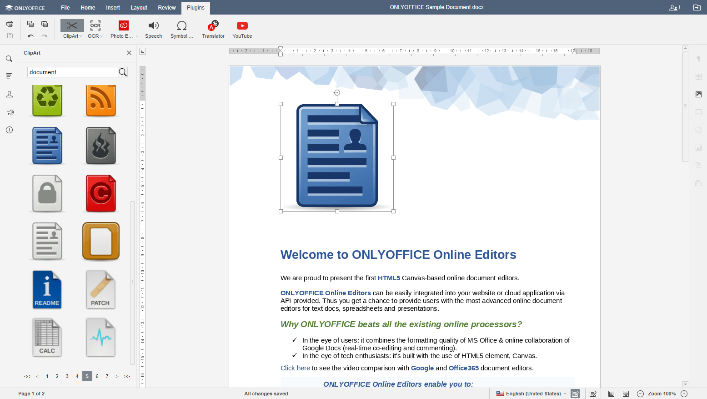Expand the Photo Editor dropdown arrow
The image size is (707, 399).
click(x=137, y=36)
